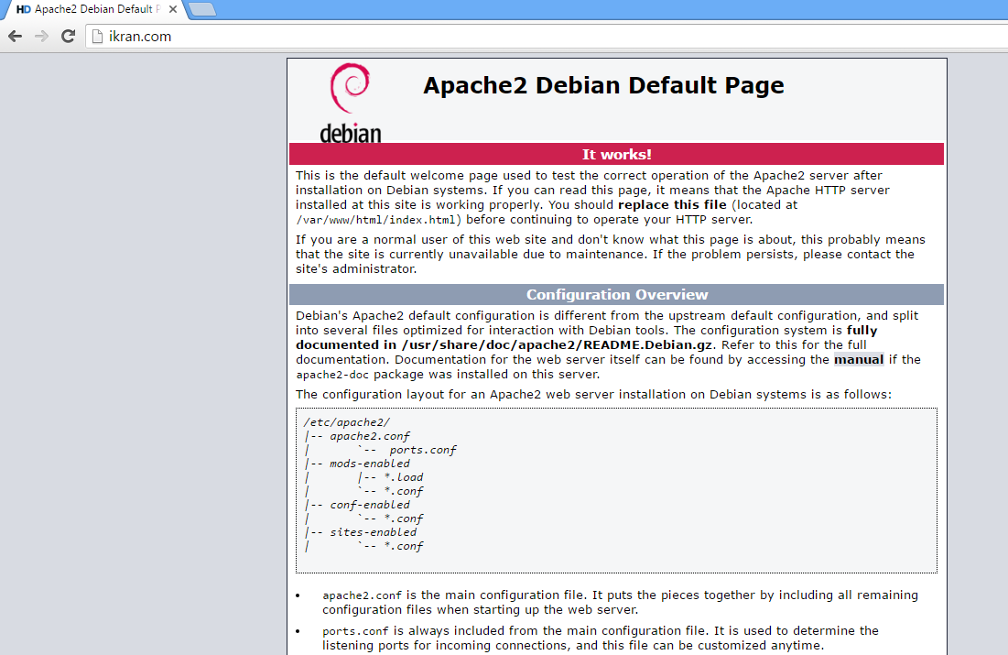The image size is (1008, 655).
Task: Click /var/www/html/index.html path text
Action: point(376,220)
